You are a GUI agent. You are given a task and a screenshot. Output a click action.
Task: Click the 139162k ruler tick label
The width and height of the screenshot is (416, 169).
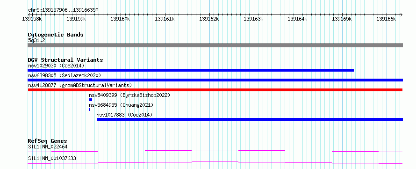tap(209, 19)
